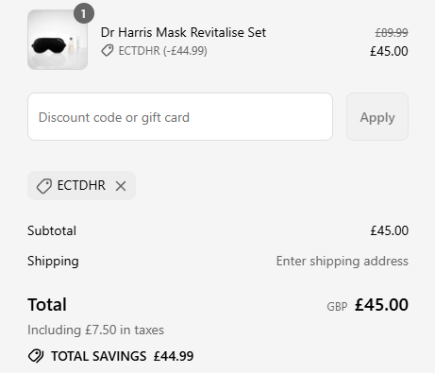The width and height of the screenshot is (435, 373).
Task: Click the Dr Harris Mask product thumbnail
Action: pos(58,40)
